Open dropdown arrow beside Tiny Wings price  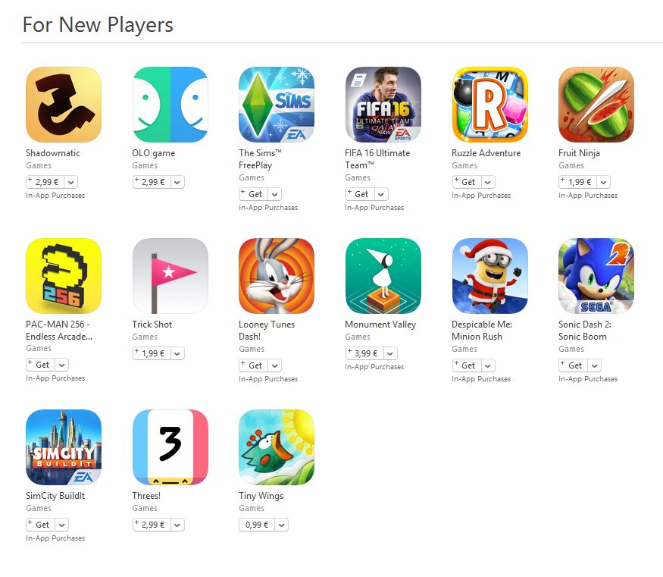282,525
